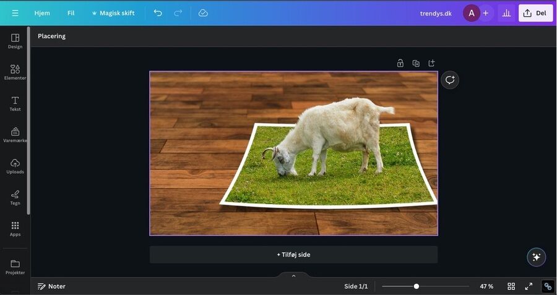The height and width of the screenshot is (295, 557).
Task: Click + Tilføj side button
Action: coord(293,255)
